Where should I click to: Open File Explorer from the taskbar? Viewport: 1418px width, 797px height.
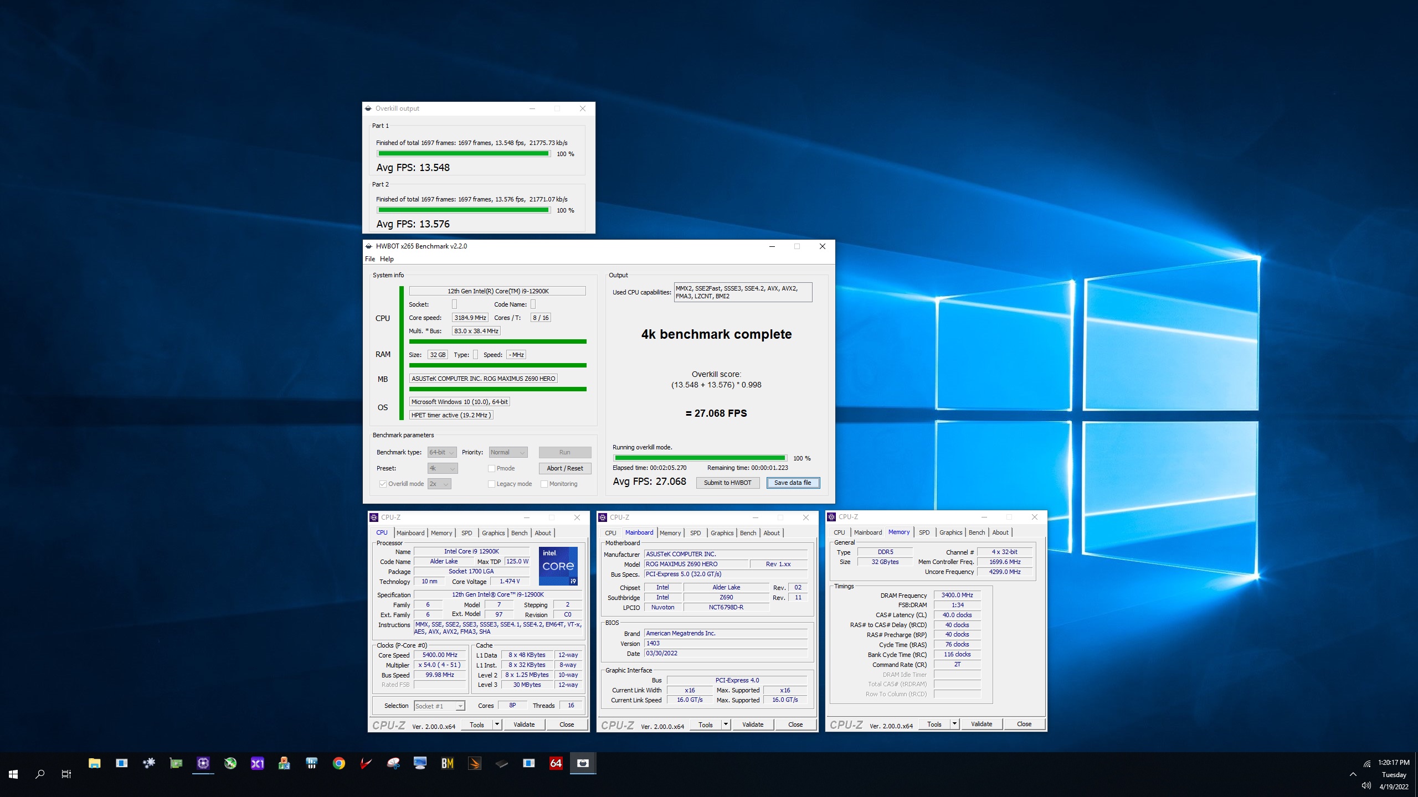point(94,763)
